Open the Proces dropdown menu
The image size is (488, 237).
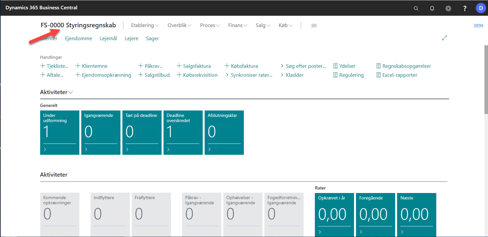(210, 25)
